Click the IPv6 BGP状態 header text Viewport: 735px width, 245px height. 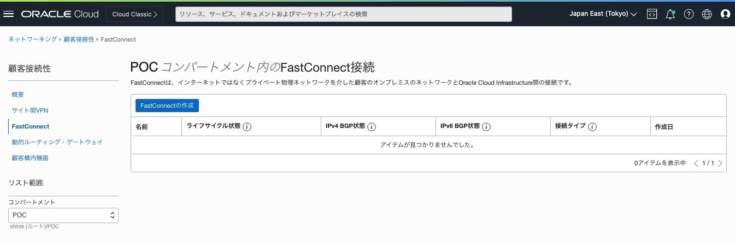(460, 126)
